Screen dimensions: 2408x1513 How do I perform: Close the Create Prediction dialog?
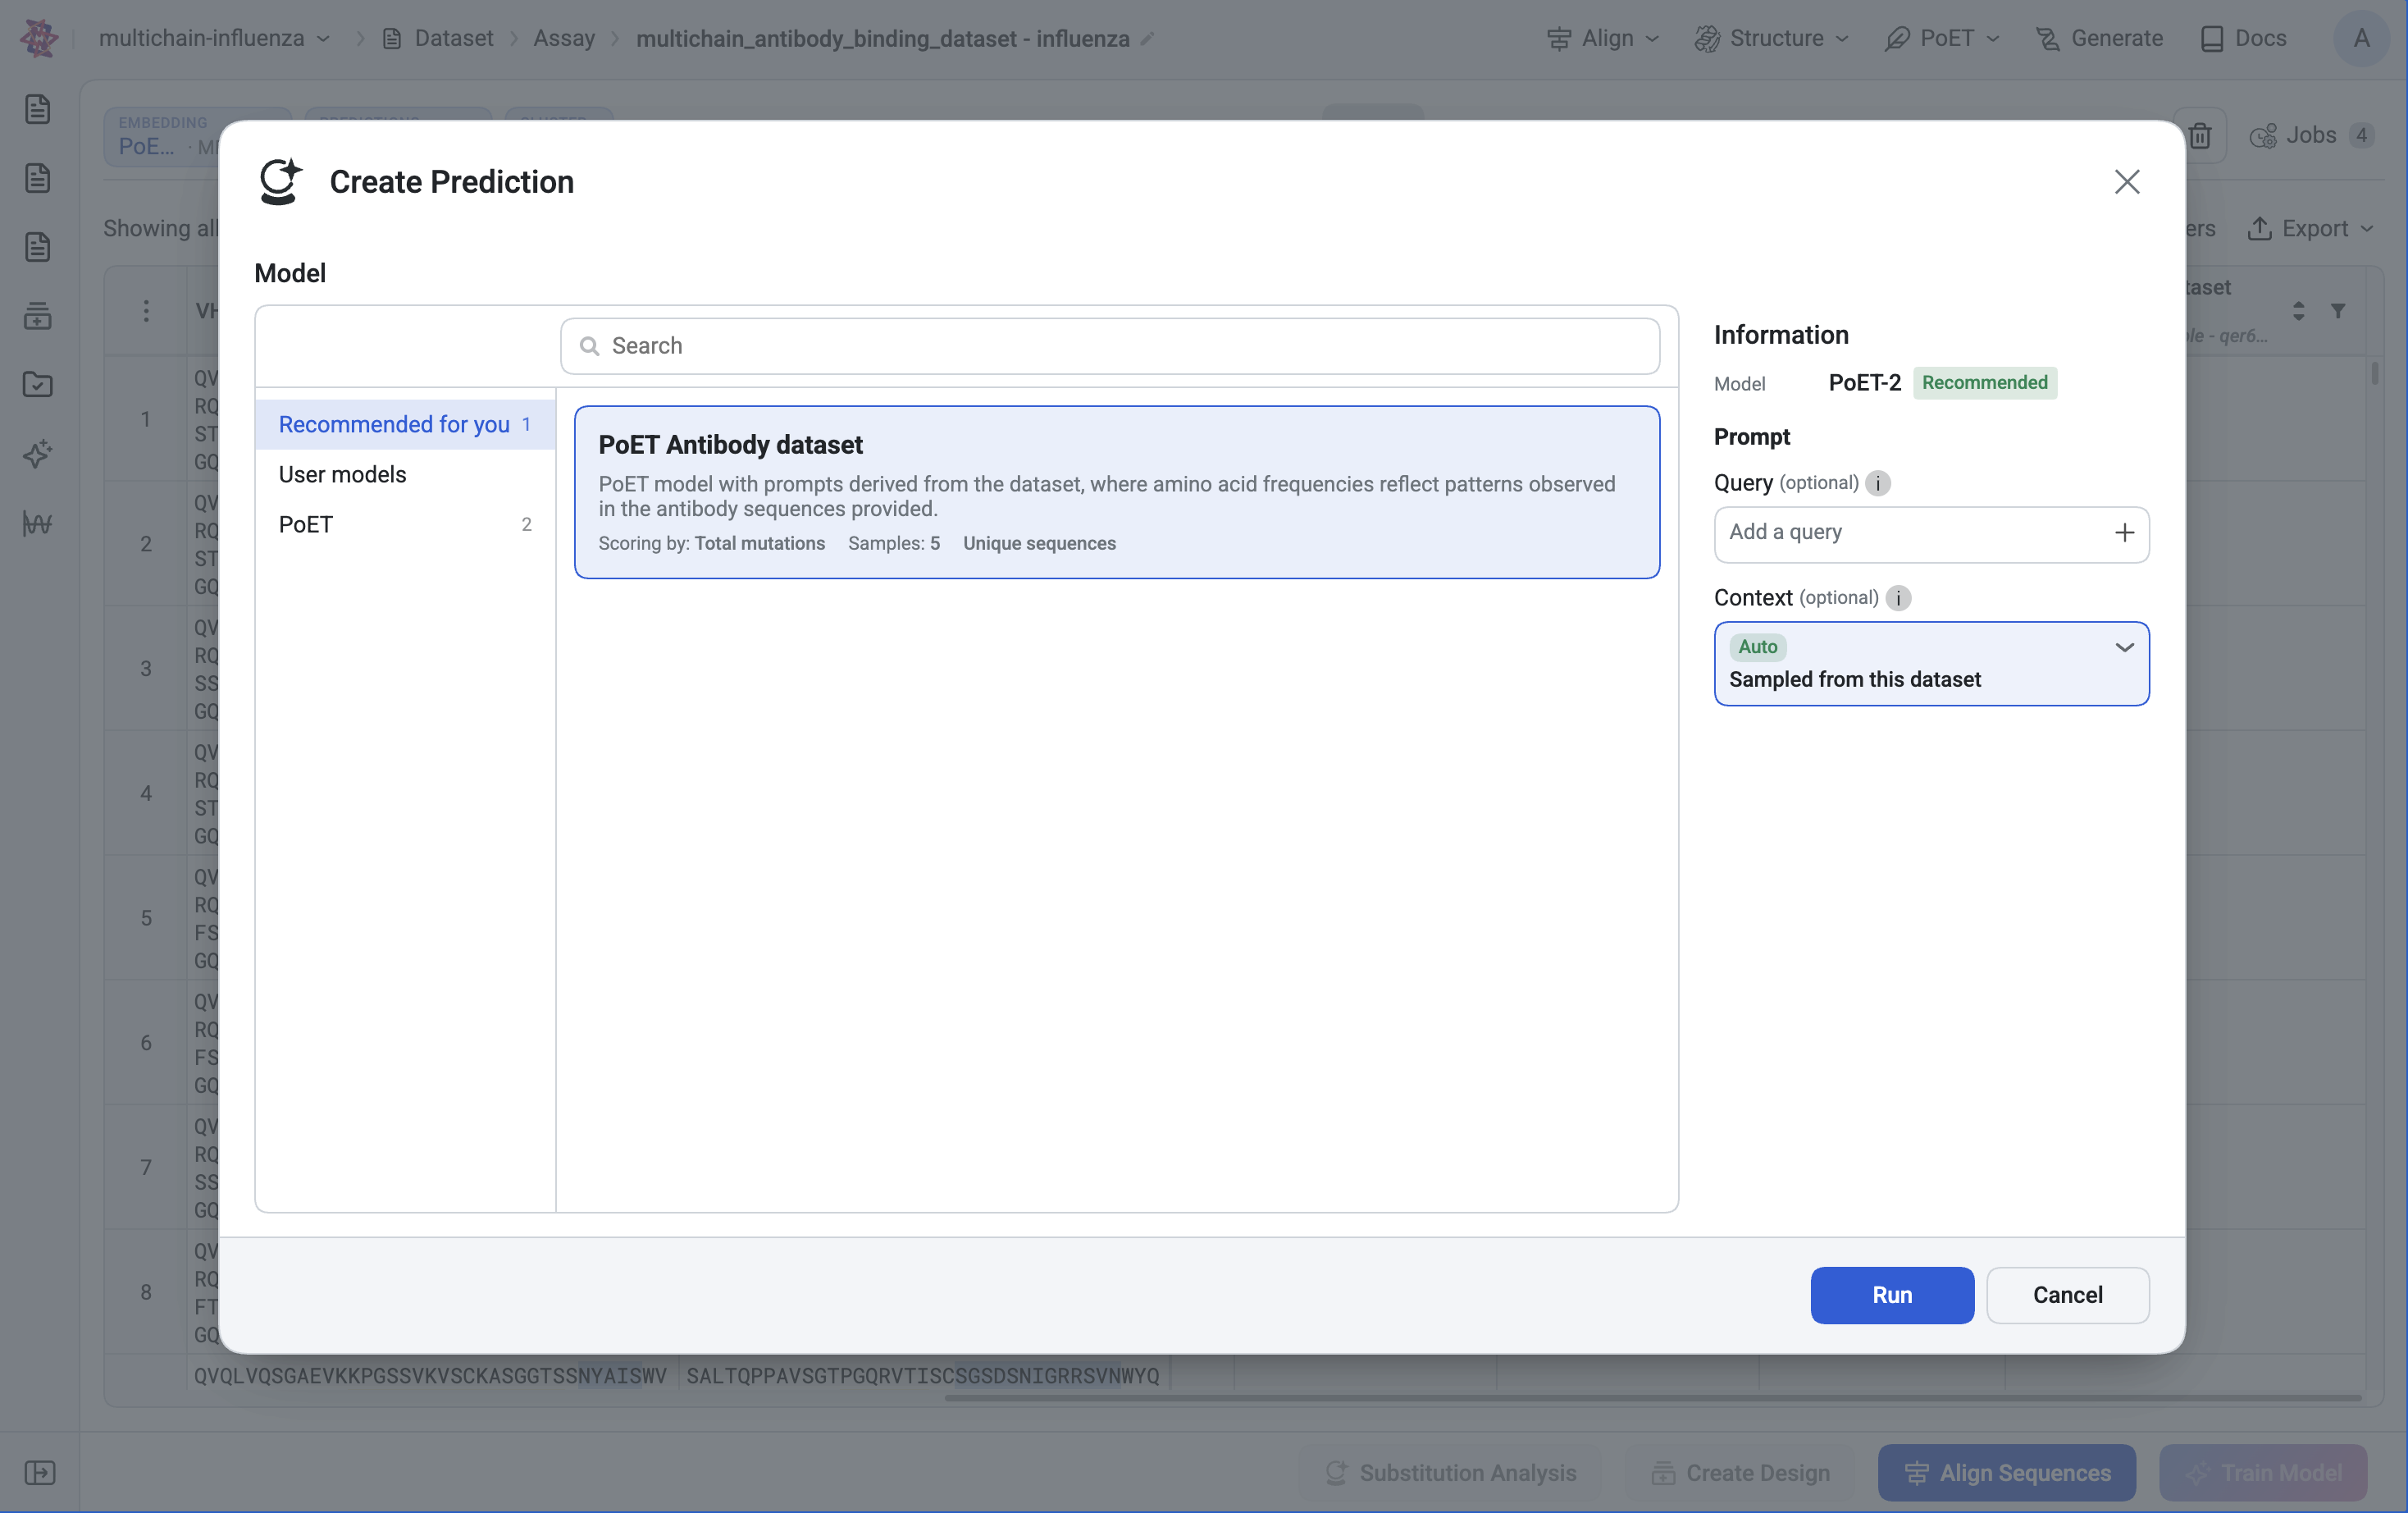[x=2126, y=182]
